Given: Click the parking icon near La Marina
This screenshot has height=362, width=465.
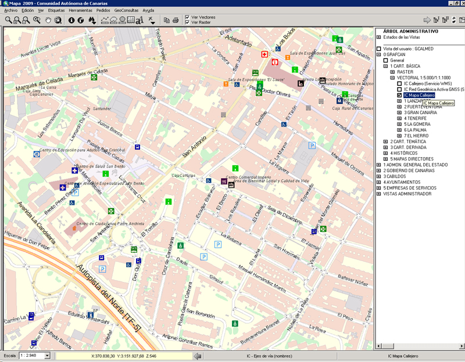Looking at the screenshot, I should (x=312, y=146).
